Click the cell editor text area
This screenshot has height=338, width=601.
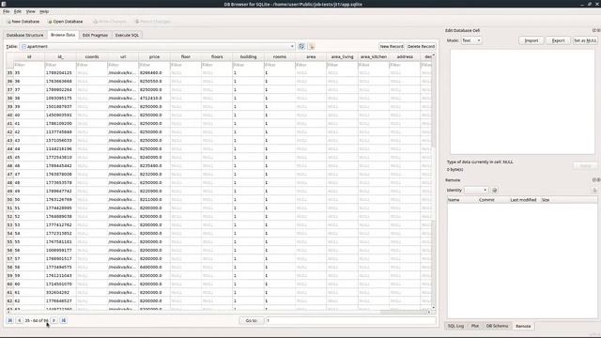click(522, 101)
